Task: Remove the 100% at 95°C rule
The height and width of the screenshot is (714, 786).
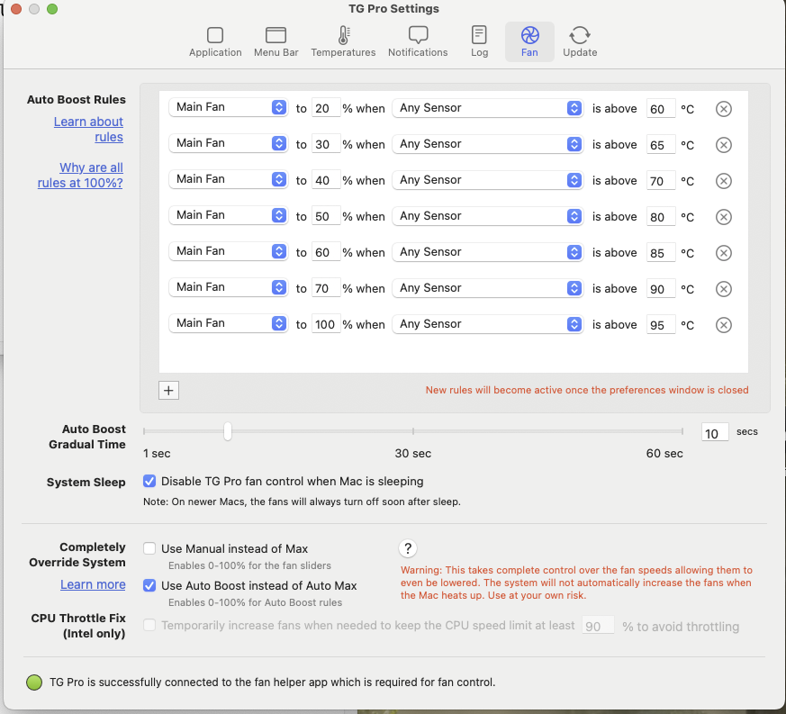Action: click(723, 325)
